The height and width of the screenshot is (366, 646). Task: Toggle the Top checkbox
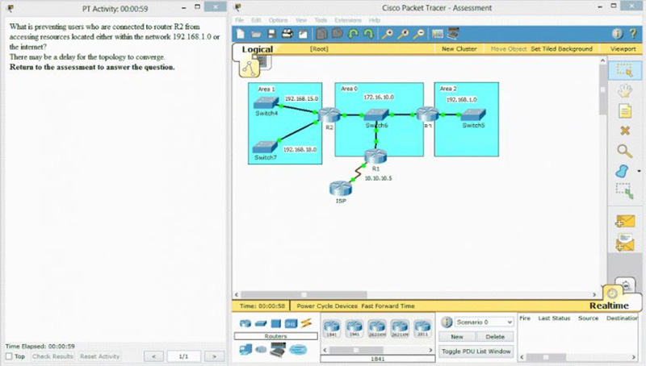point(9,356)
